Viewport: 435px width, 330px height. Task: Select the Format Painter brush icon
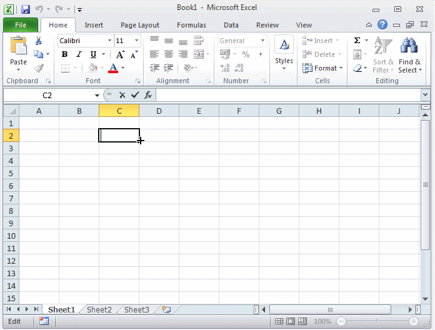[39, 68]
